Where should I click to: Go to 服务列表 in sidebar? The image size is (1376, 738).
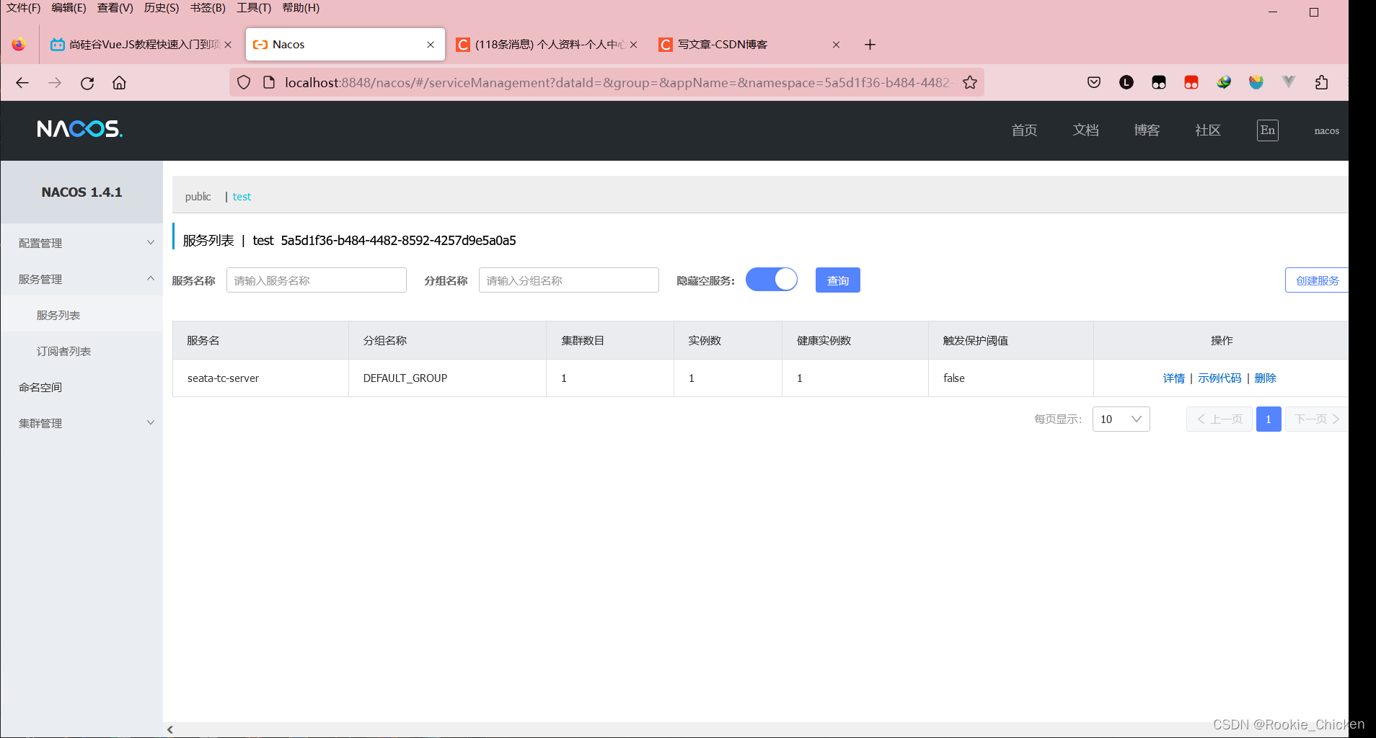[81, 315]
